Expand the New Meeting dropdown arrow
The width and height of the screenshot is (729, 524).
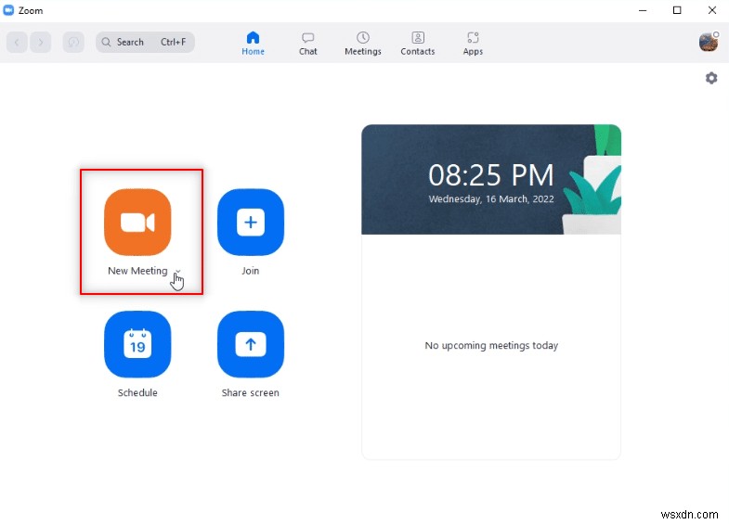pos(176,272)
